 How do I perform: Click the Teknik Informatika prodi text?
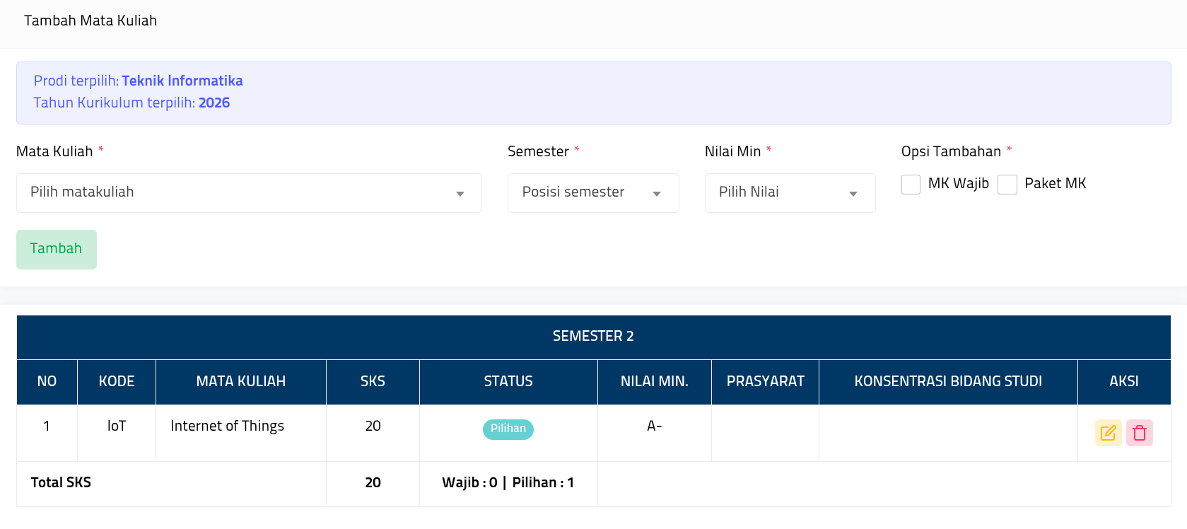[182, 81]
